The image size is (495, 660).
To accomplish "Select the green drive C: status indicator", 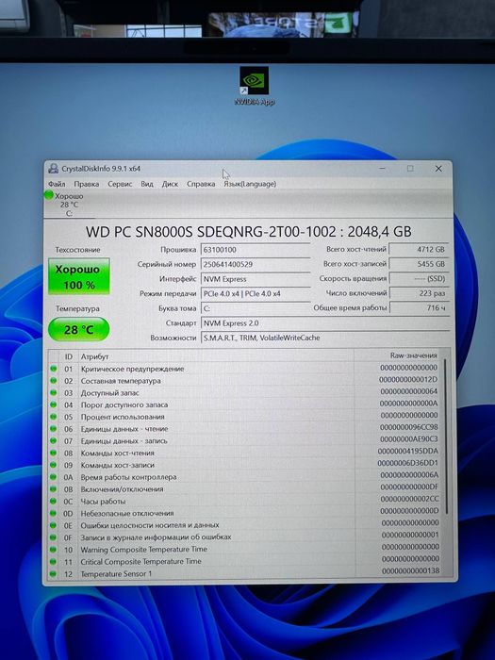I will [x=49, y=195].
